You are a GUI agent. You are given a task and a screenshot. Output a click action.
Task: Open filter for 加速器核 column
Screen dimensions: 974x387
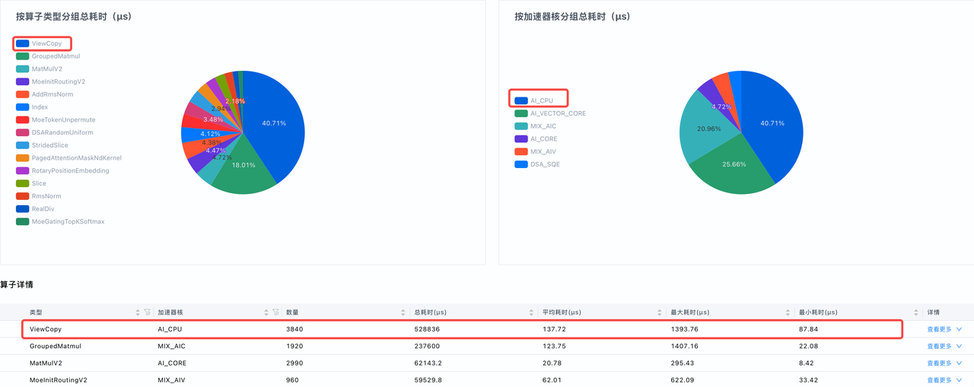click(x=275, y=312)
